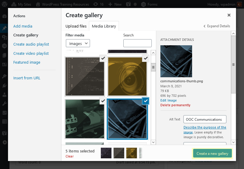Open Posts pin icon in sidebar
Viewport: 244px width, 169px height.
[4, 28]
